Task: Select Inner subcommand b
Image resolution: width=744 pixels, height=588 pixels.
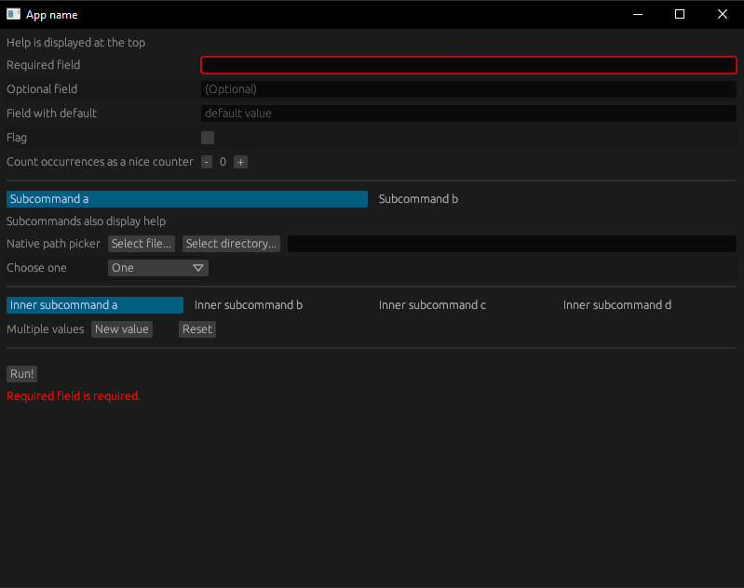Action: pyautogui.click(x=249, y=305)
